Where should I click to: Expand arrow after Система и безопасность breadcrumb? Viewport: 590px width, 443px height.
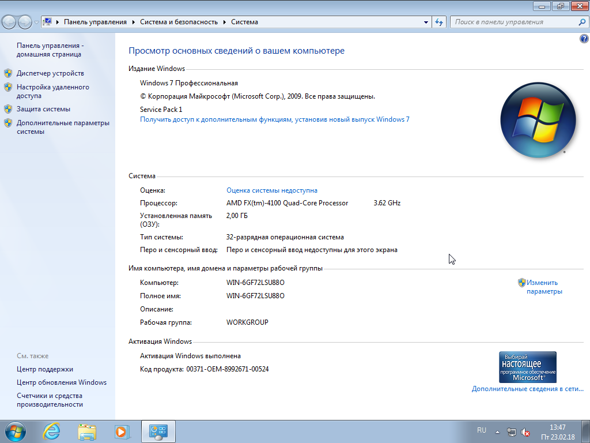(x=225, y=22)
